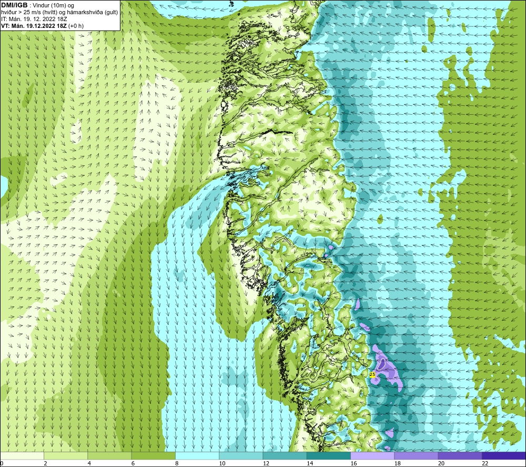Viewport: 526px width, 467px height.
Task: Click the "Vindur (10m) og" header text
Action: pyautogui.click(x=53, y=6)
